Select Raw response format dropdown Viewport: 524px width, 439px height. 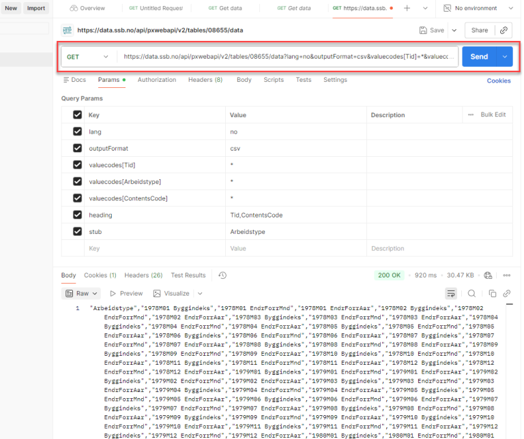point(81,293)
